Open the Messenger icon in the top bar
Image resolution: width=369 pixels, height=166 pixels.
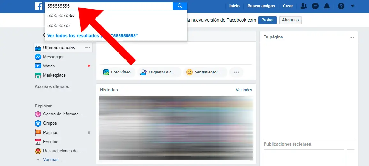click(315, 6)
